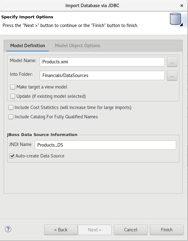Screen dimensions: 188x241
Task: Click the database cylinder wizard icon
Action: (176, 19)
